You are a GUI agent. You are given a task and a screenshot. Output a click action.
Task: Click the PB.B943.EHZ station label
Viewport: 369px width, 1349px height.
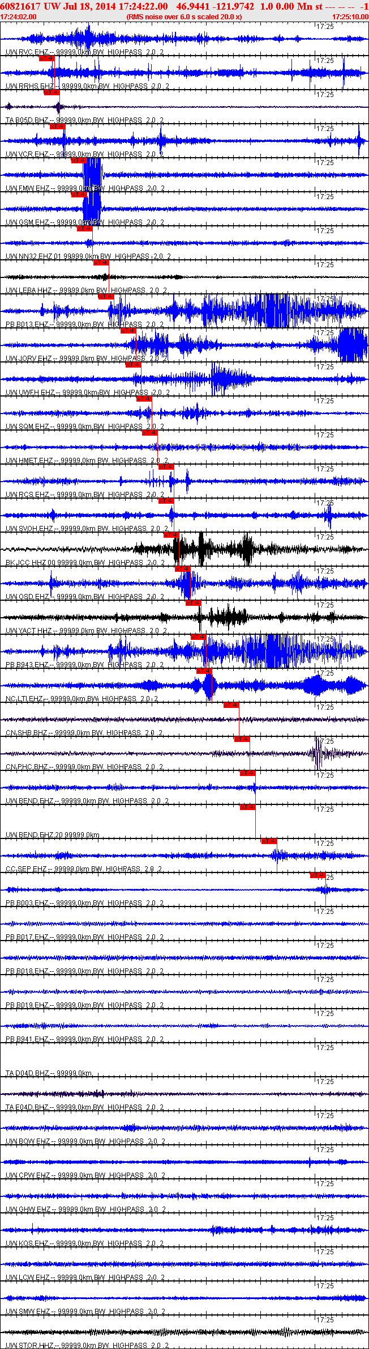click(x=85, y=665)
